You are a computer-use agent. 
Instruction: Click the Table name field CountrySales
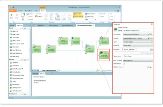pyautogui.click(x=138, y=56)
